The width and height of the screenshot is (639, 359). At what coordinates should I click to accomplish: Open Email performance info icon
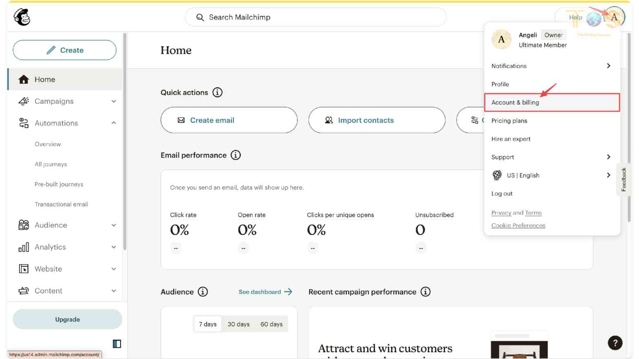[x=236, y=155]
